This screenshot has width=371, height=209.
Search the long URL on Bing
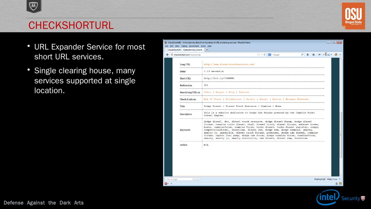click(x=232, y=92)
